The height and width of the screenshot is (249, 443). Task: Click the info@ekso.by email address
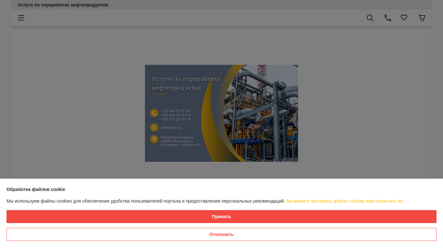(x=171, y=128)
